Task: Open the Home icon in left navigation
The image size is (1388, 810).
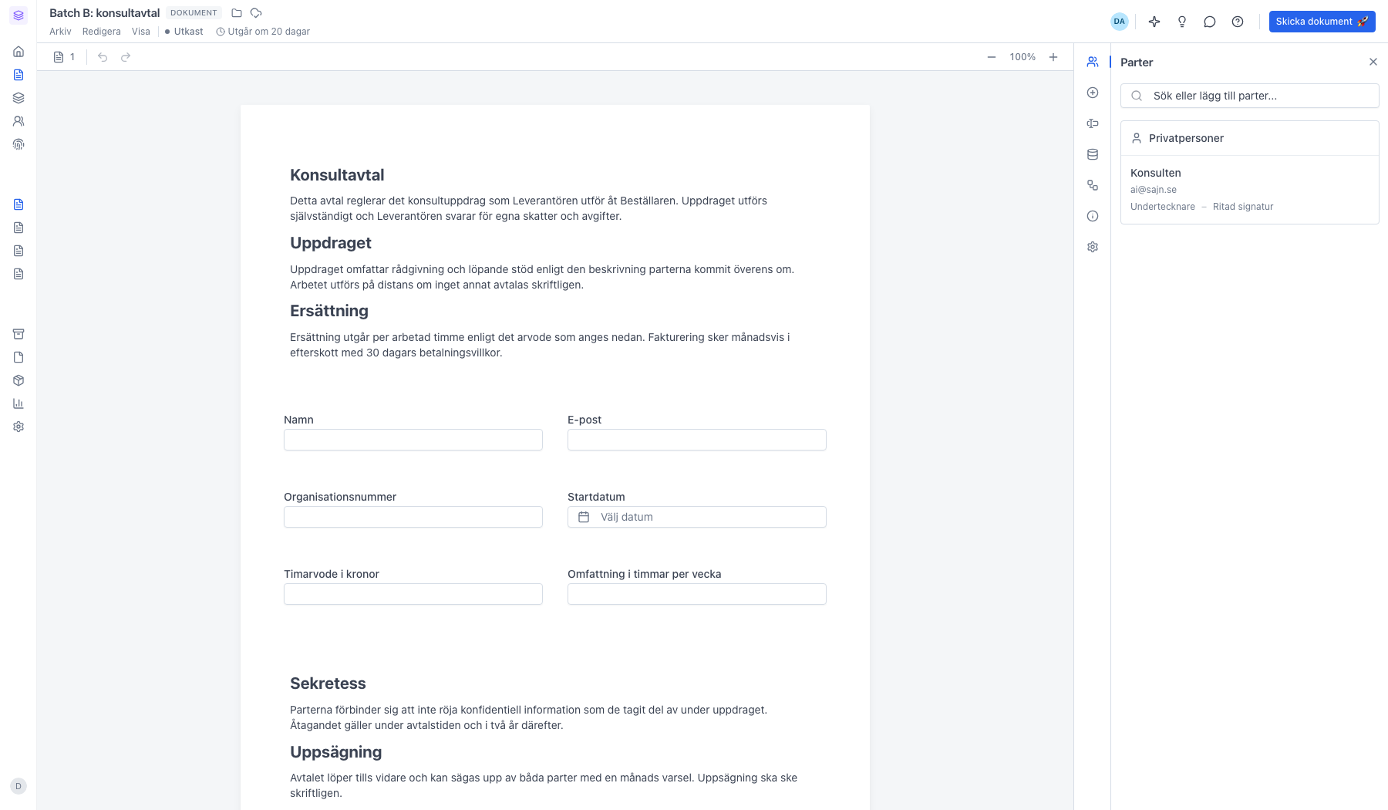Action: 19,52
